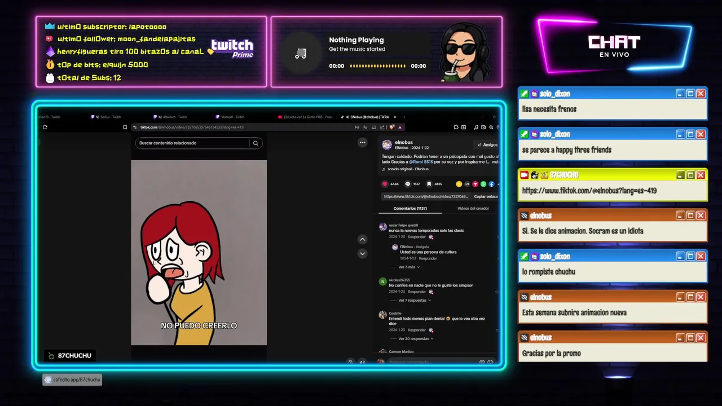The height and width of the screenshot is (406, 722).
Task: Click 'Copiar enlace' to copy video link
Action: tap(486, 196)
